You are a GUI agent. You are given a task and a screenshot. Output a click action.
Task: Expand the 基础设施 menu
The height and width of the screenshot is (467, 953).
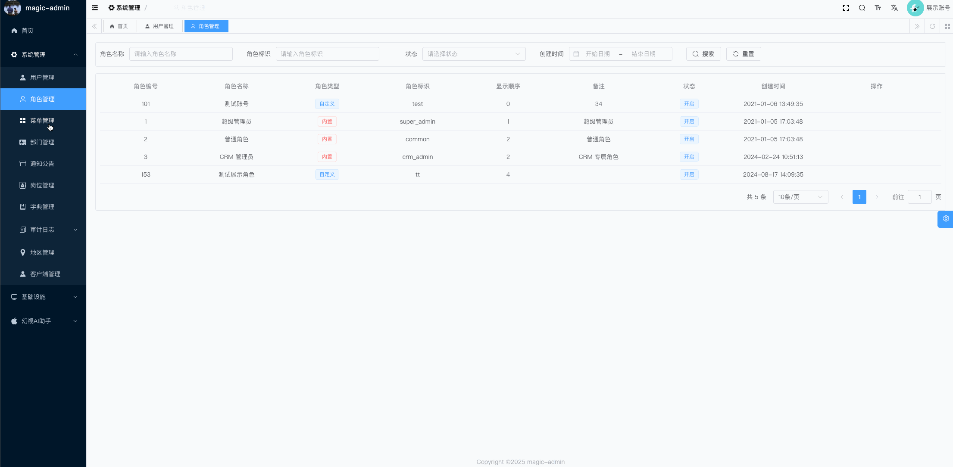pyautogui.click(x=43, y=297)
